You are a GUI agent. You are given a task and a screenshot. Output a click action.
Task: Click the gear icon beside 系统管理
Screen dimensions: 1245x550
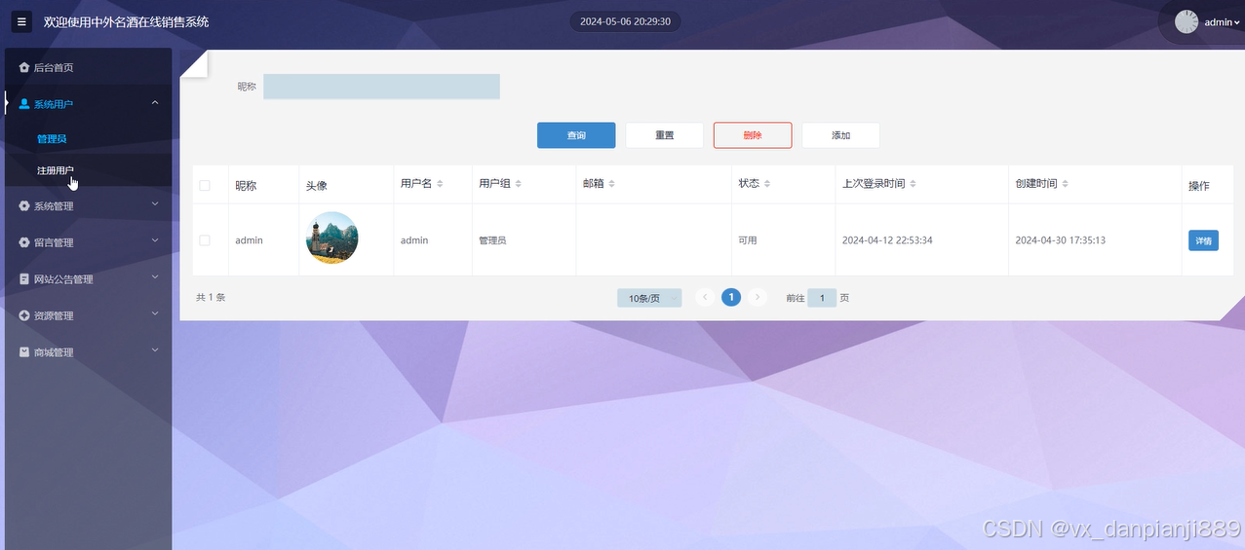point(24,206)
